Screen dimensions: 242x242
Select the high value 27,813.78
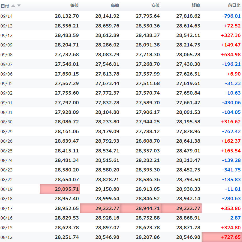(x=107, y=74)
